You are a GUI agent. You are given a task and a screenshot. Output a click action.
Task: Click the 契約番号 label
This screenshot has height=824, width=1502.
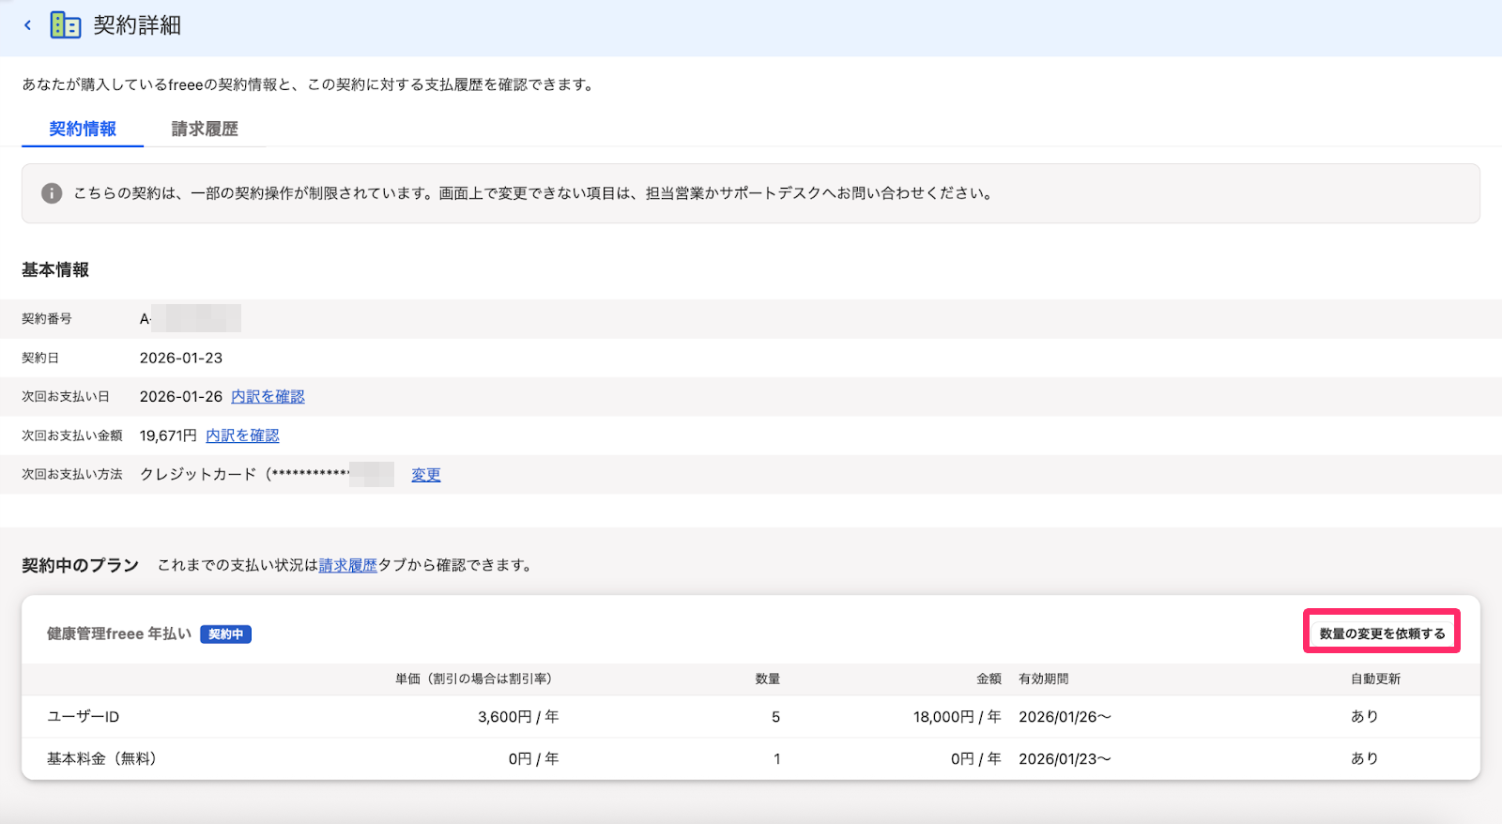(47, 319)
